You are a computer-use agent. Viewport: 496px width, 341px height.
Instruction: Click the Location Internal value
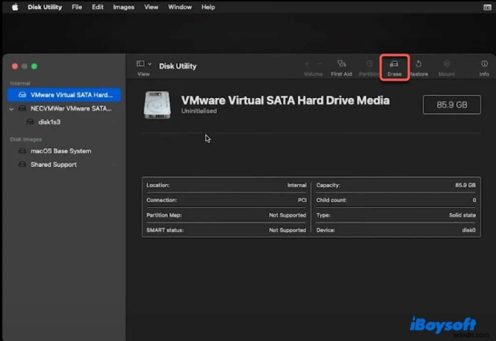click(297, 185)
